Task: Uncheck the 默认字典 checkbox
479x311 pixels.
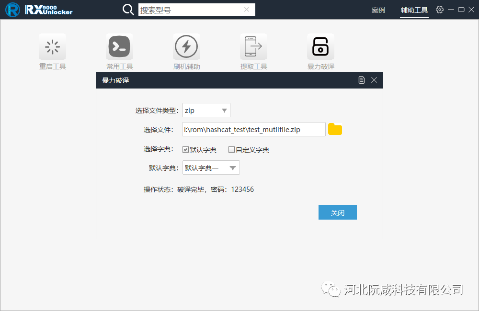Action: [x=185, y=150]
